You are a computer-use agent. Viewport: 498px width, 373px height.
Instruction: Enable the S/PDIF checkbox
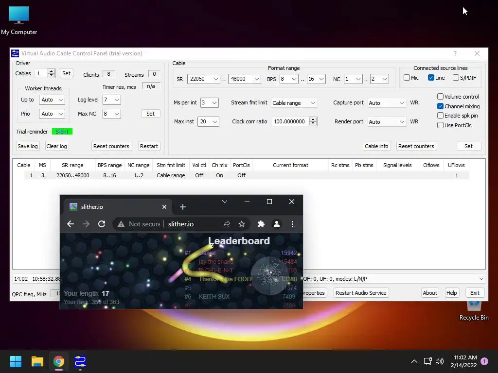coord(456,77)
